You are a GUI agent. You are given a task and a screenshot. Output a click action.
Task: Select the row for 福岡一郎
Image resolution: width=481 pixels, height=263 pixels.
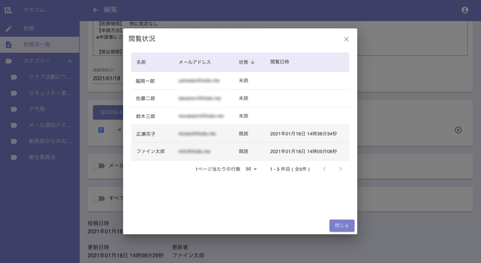(x=240, y=81)
